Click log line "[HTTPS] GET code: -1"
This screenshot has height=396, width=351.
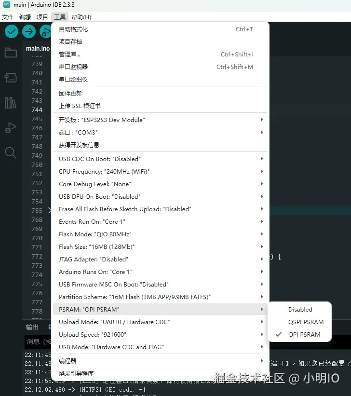(112, 390)
